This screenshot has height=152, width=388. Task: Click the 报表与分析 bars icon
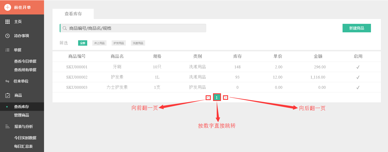point(8,126)
